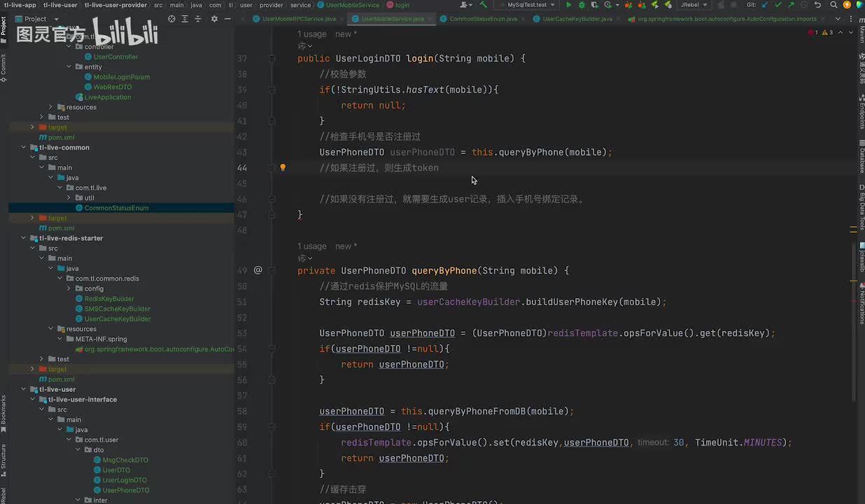The width and height of the screenshot is (865, 504).
Task: Click the yellow lightbulb intention icon
Action: pos(283,168)
